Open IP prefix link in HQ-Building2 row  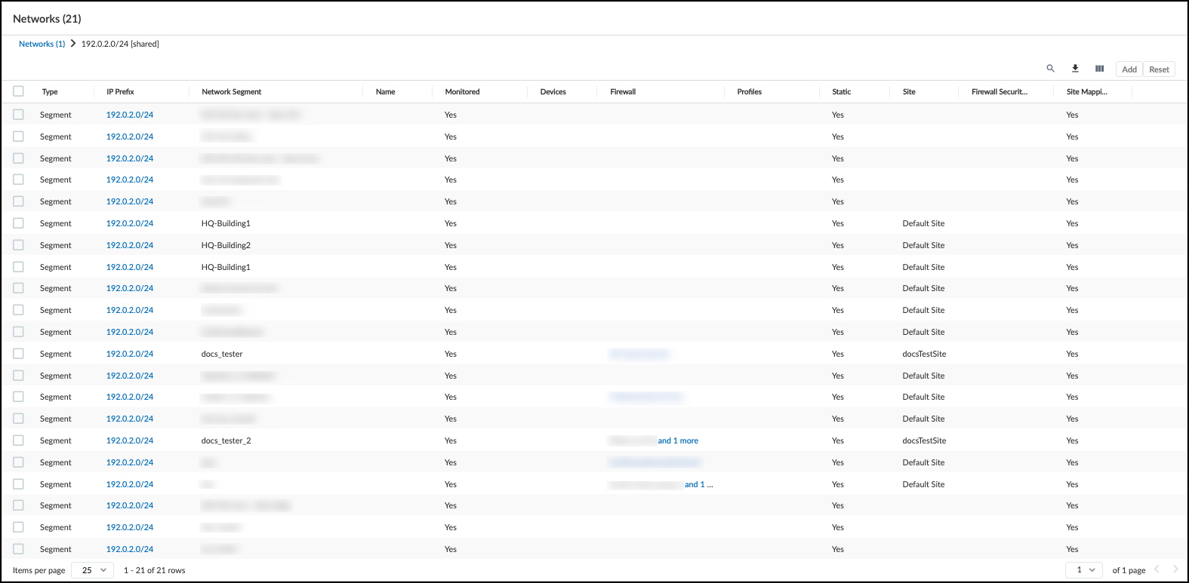130,245
